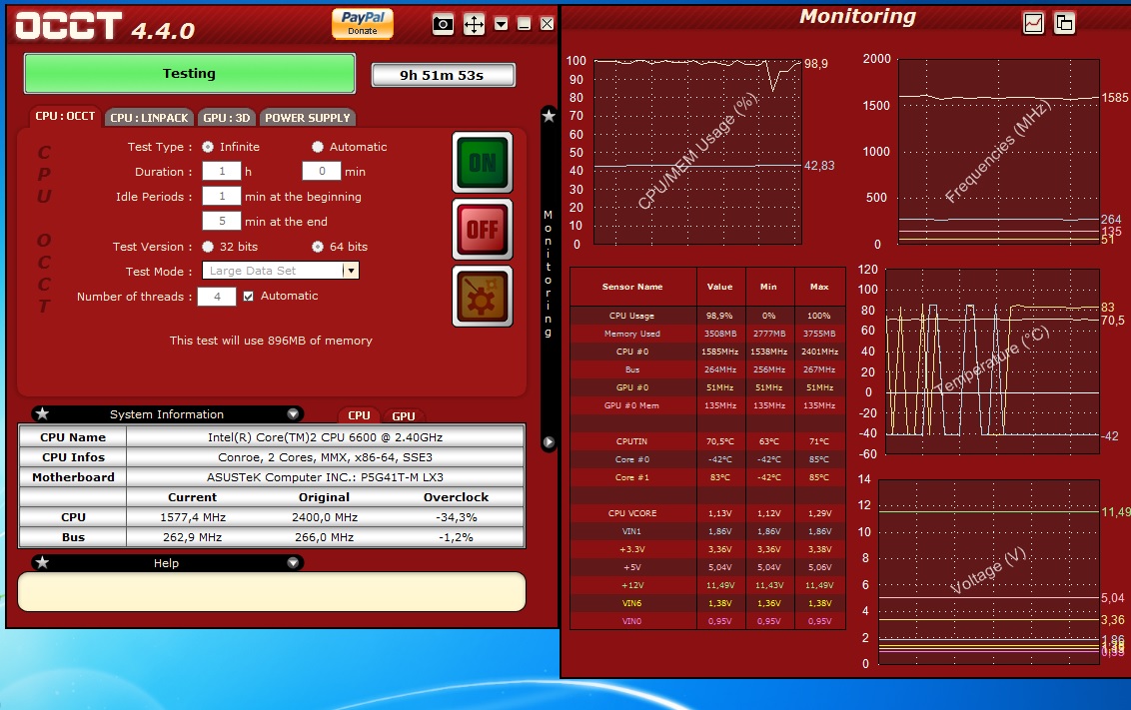Click the star icon atop Monitoring strip
The width and height of the screenshot is (1131, 710).
[549, 115]
